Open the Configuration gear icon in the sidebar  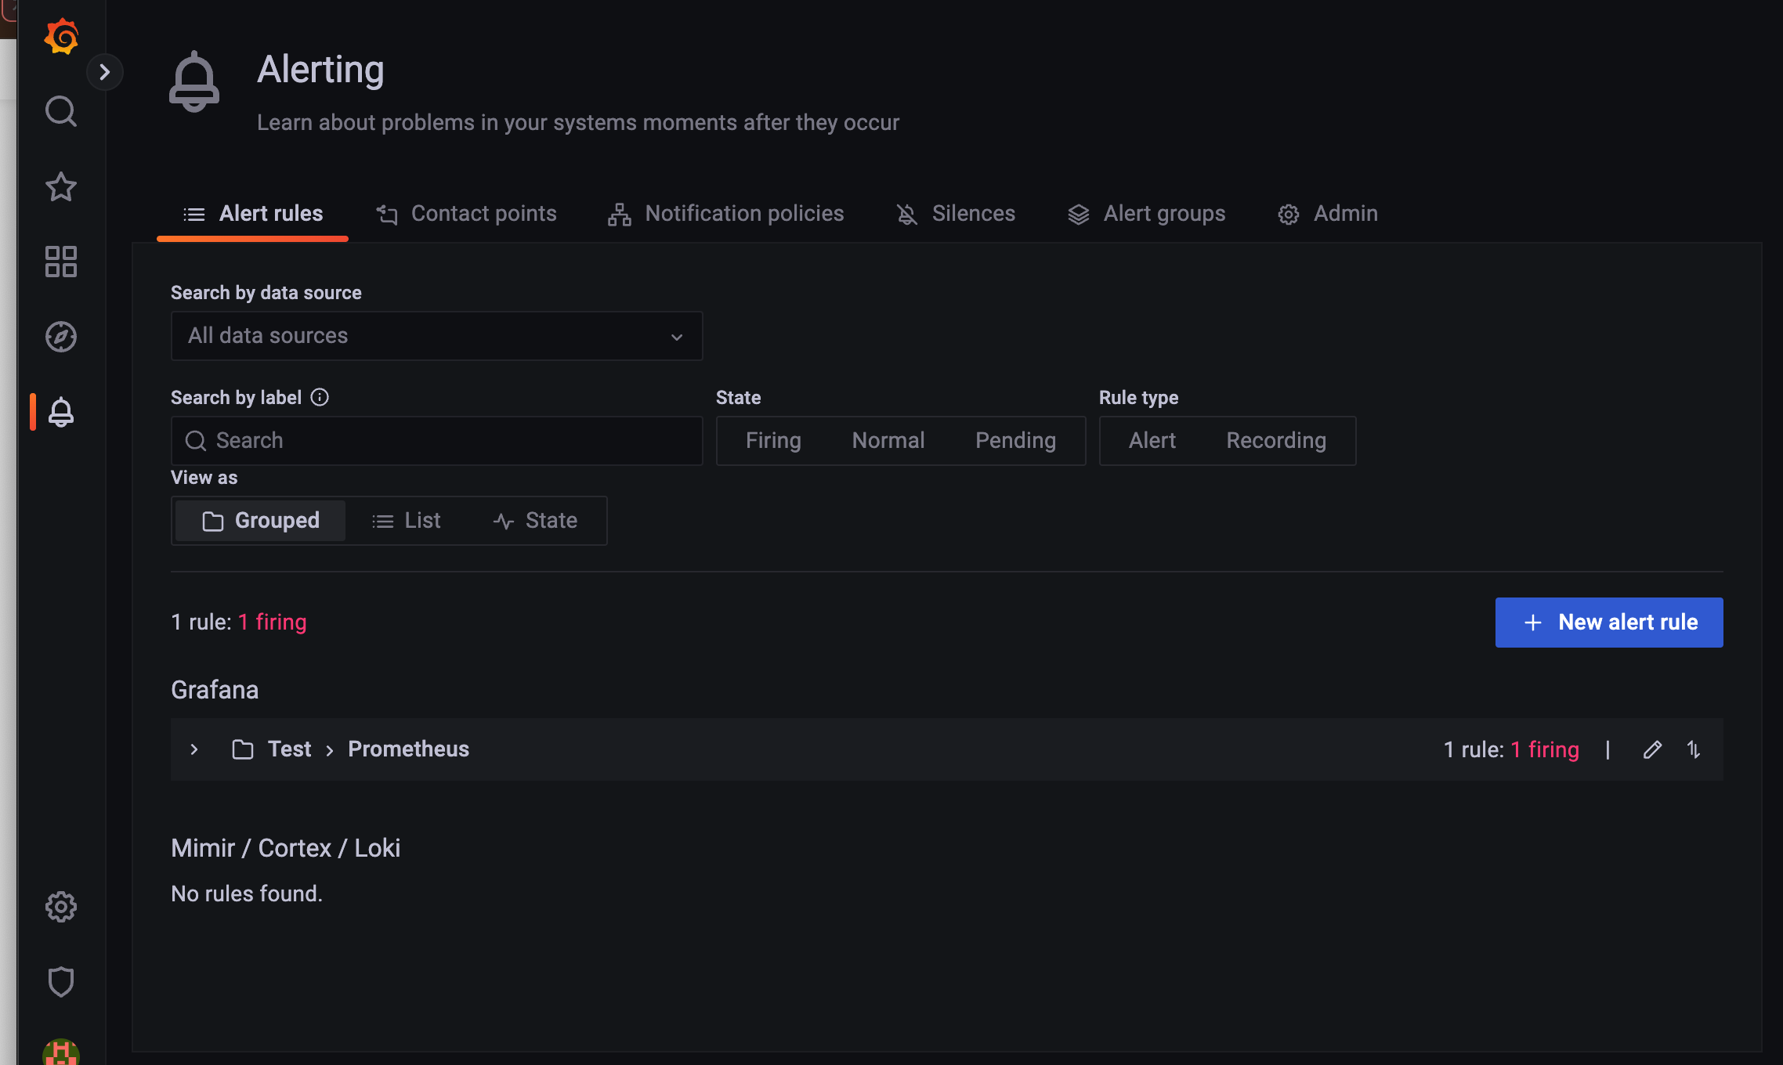61,907
